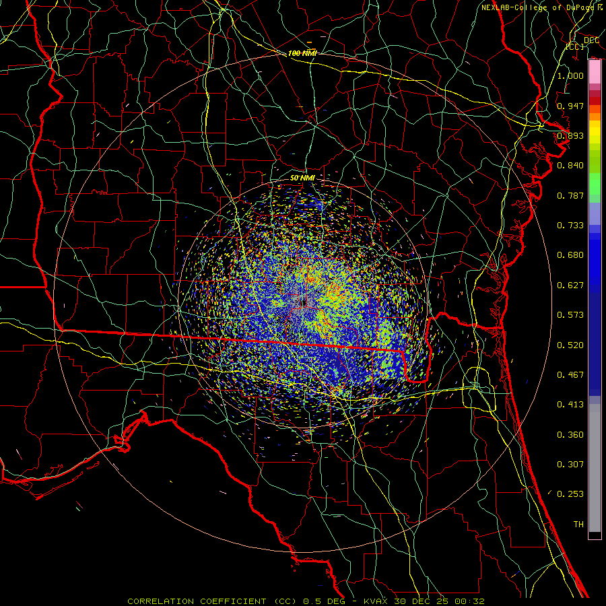606x606 pixels.
Task: Click the 0.307 legend value
Action: point(570,465)
